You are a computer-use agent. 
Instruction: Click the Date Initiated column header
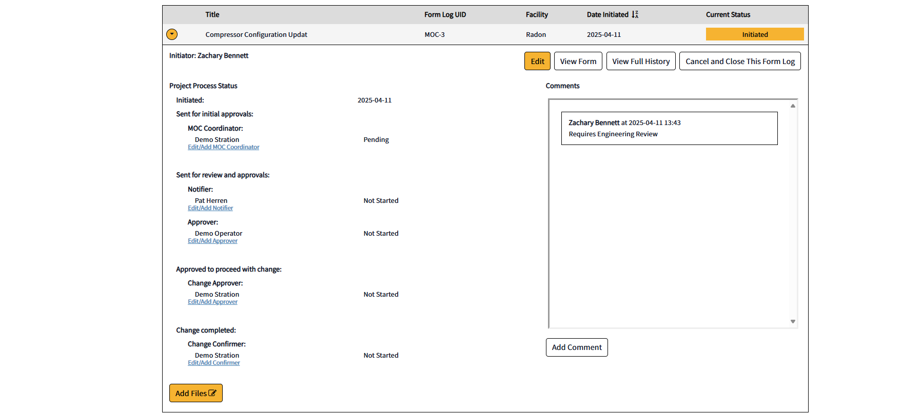[608, 14]
